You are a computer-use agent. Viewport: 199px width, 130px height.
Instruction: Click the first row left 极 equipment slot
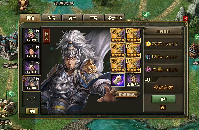[118, 36]
